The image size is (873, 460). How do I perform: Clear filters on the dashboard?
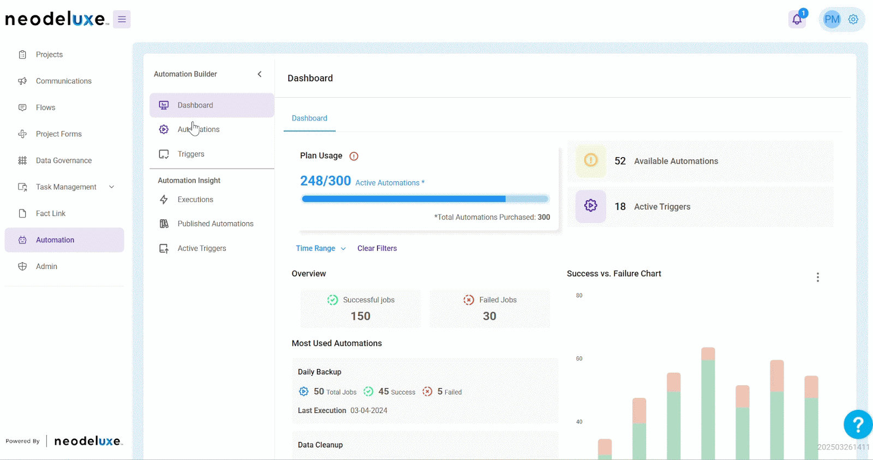tap(377, 248)
